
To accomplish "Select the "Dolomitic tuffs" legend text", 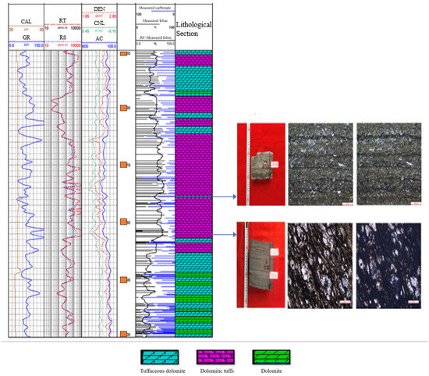I will point(217,371).
